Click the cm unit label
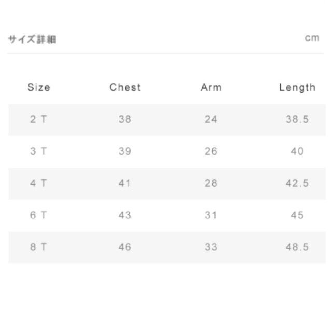332x332 pixels. pyautogui.click(x=312, y=39)
